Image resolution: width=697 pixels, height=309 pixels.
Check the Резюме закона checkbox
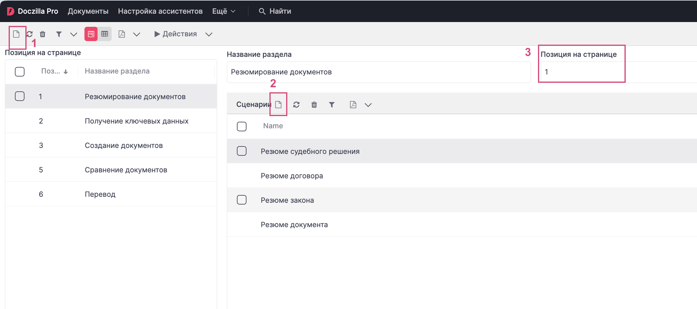pyautogui.click(x=242, y=200)
